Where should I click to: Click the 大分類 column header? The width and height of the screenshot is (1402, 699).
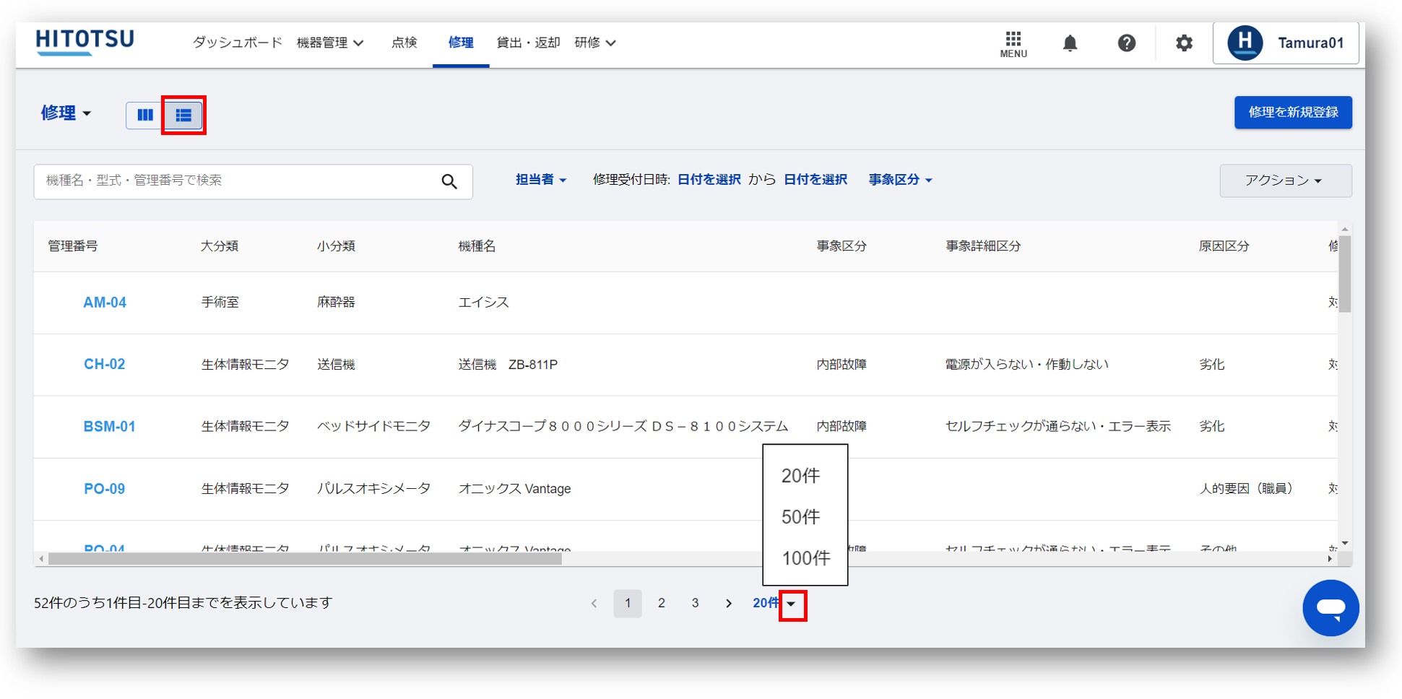pyautogui.click(x=220, y=246)
